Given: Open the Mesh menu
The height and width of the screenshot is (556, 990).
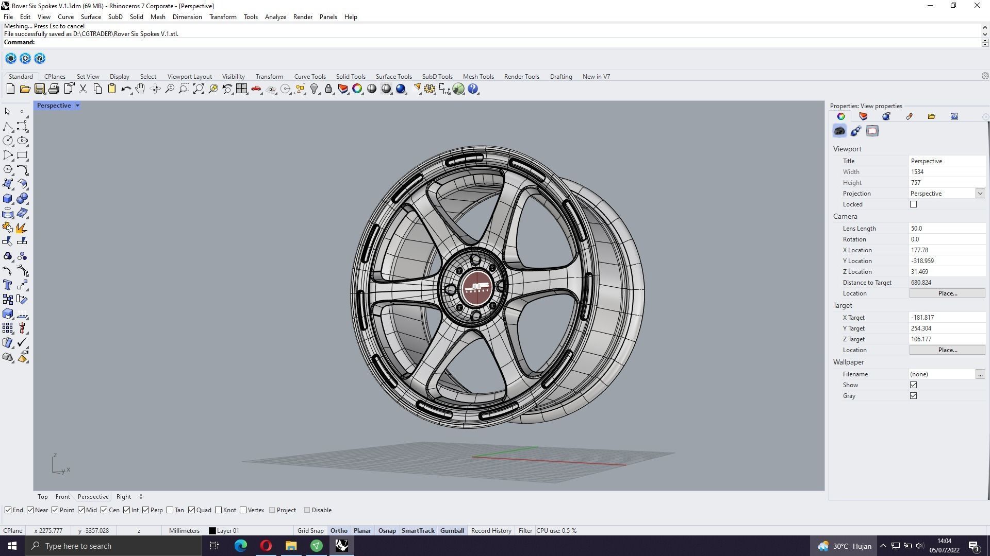Looking at the screenshot, I should (158, 17).
